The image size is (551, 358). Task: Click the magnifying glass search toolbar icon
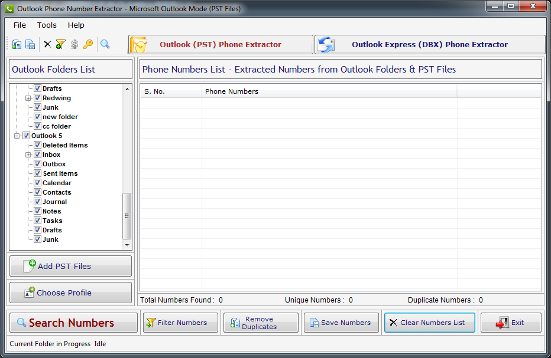coord(105,44)
